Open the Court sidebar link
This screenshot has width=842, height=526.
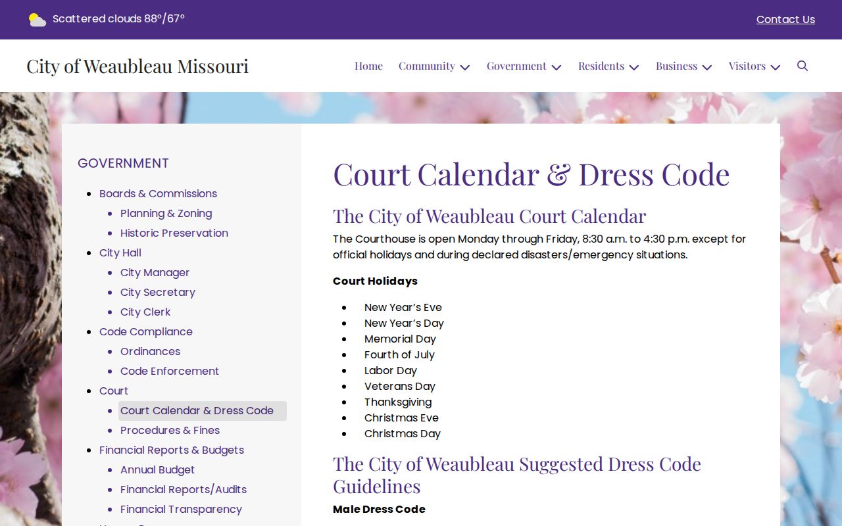coord(114,391)
